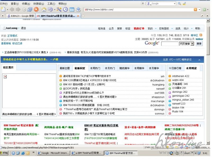Click the 搜索 button next to Google
Viewport: 212px width, 159px height.
pyautogui.click(x=199, y=44)
